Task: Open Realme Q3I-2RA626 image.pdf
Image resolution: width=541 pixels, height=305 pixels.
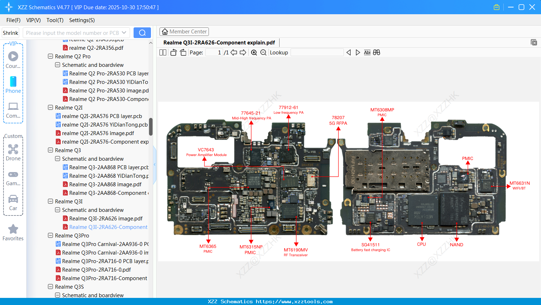Action: 103,219
